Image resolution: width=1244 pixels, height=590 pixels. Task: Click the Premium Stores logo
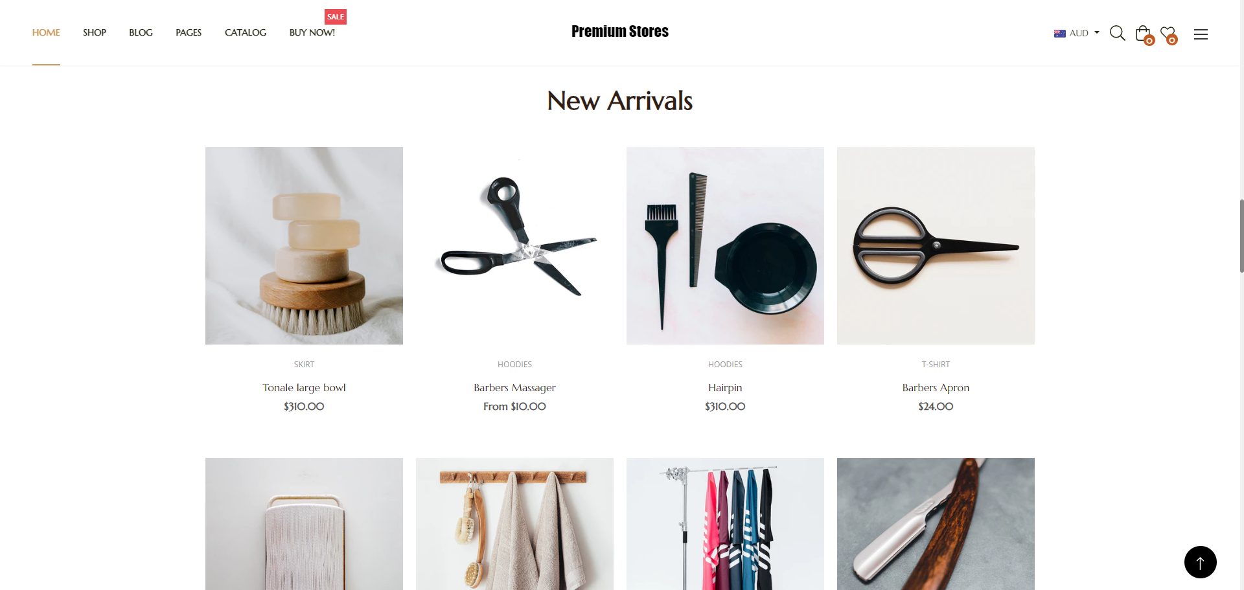click(620, 32)
